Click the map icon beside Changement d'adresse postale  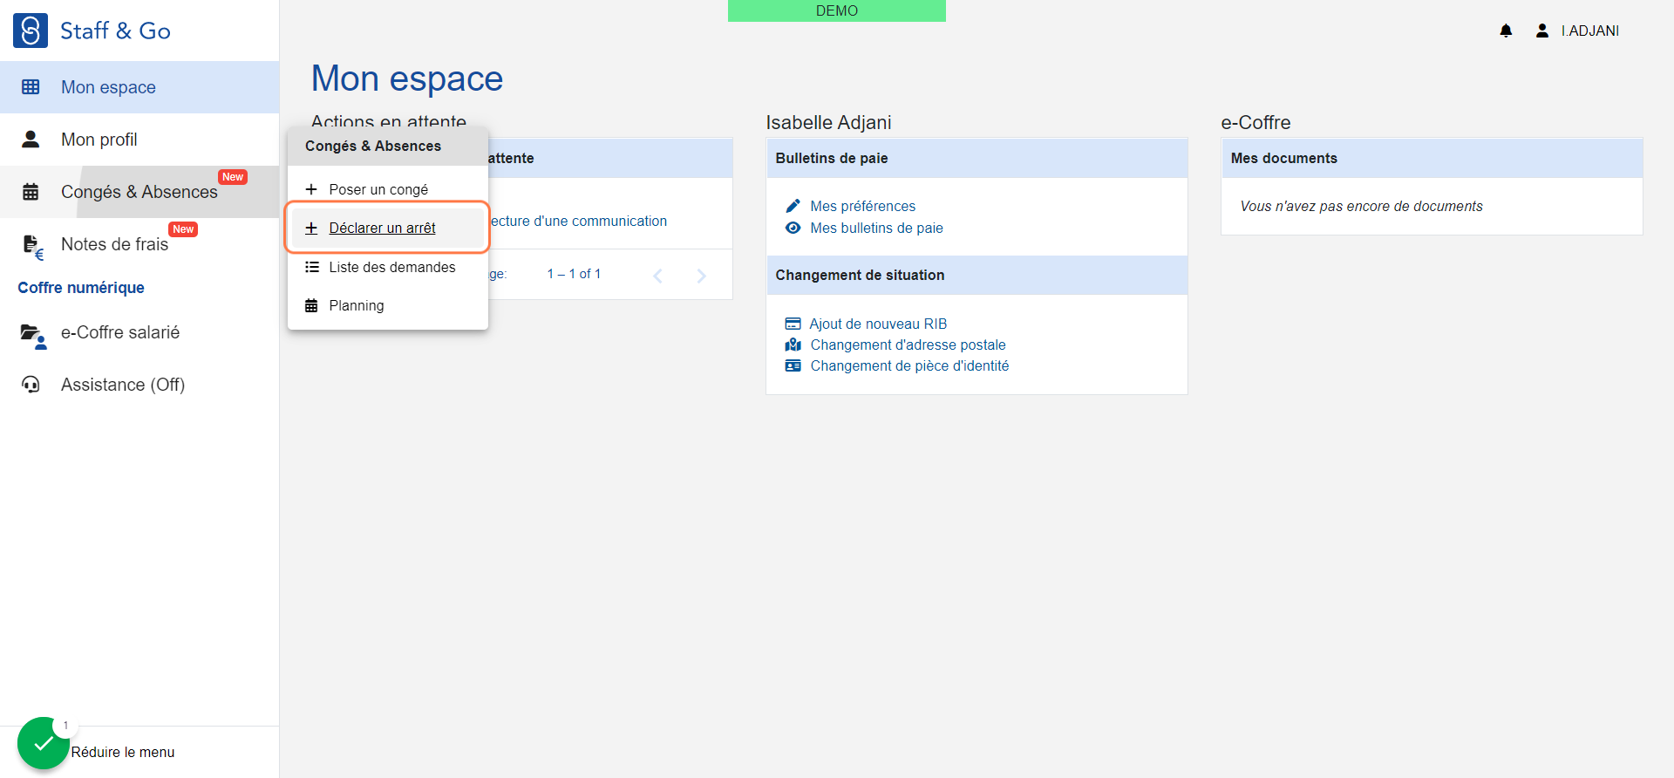click(x=793, y=345)
